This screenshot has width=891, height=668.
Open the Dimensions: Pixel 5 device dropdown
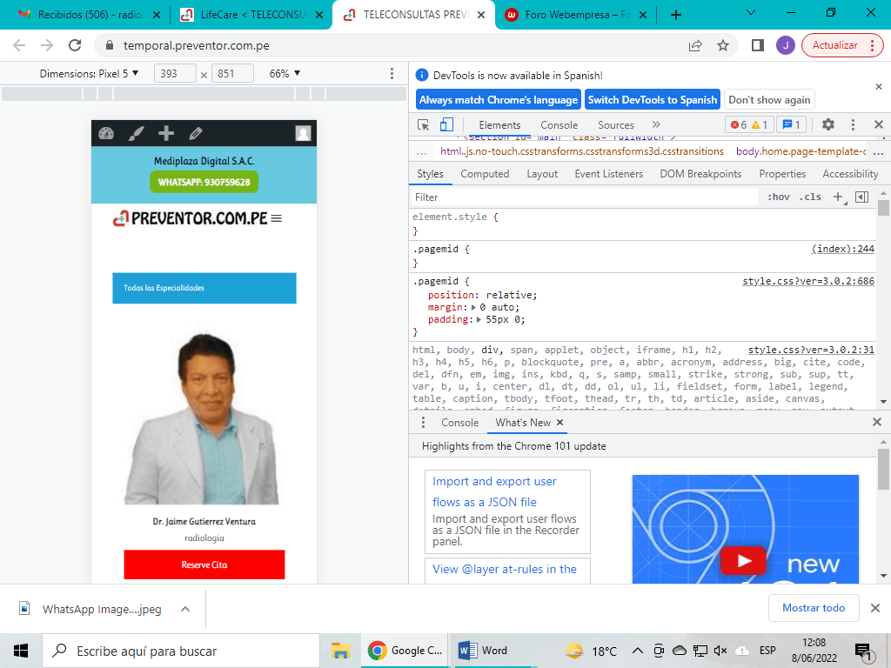[90, 73]
